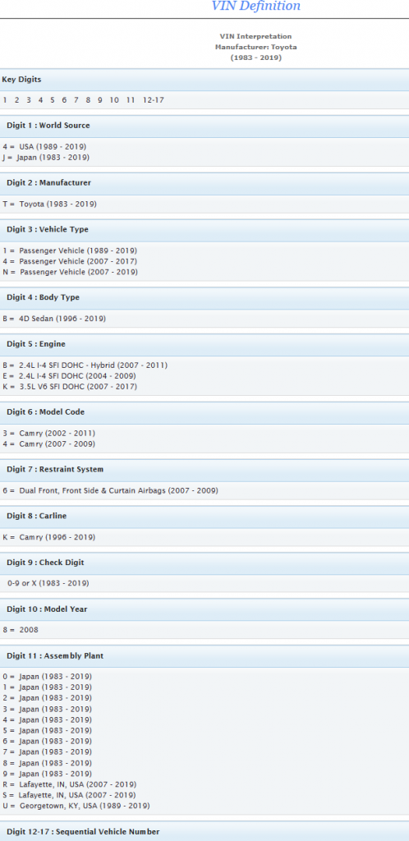Jump to key digits 12-17
409x841 pixels.
(x=154, y=100)
